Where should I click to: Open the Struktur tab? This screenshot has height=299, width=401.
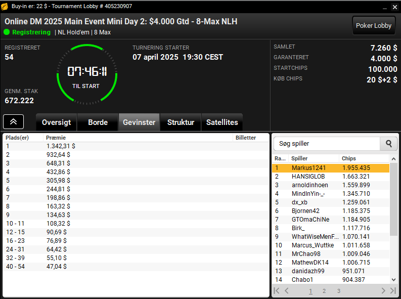pyautogui.click(x=181, y=122)
